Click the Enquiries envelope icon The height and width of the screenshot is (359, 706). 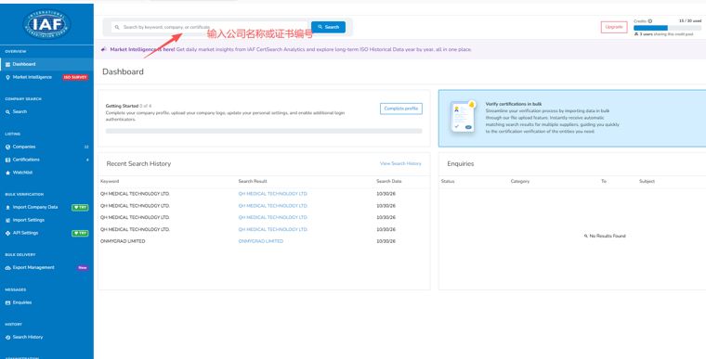click(x=7, y=302)
